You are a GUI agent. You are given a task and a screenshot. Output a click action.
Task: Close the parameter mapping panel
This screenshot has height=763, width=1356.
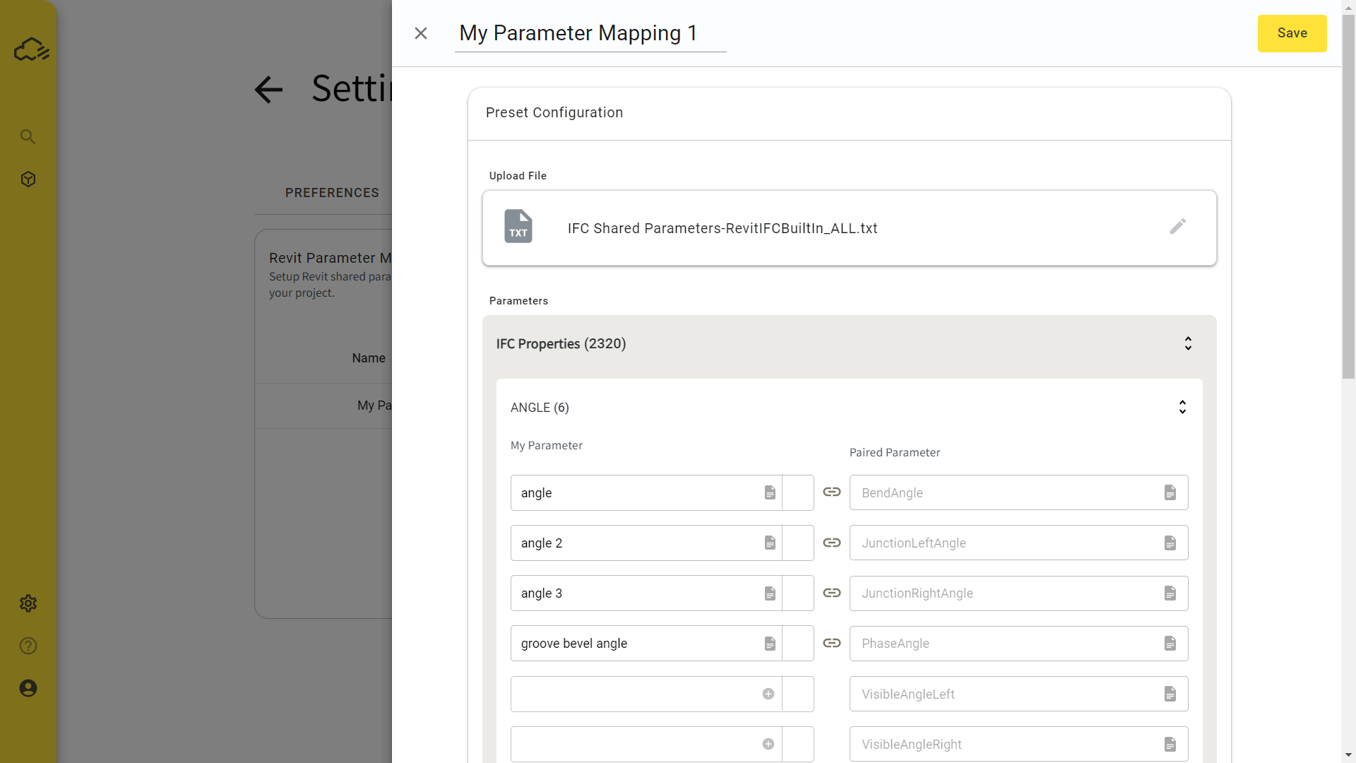(421, 33)
